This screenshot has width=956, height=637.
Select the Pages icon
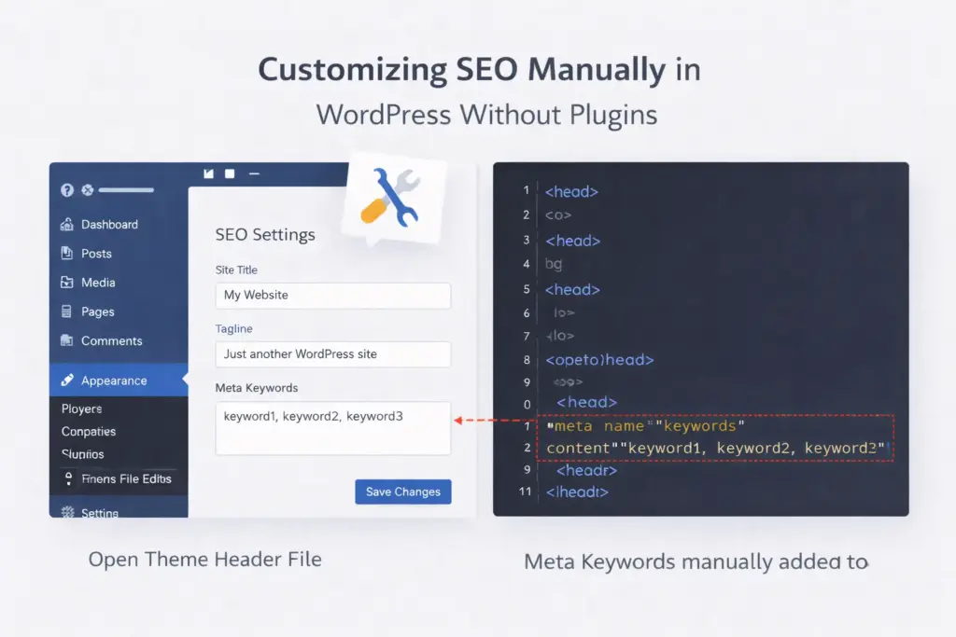(x=69, y=312)
